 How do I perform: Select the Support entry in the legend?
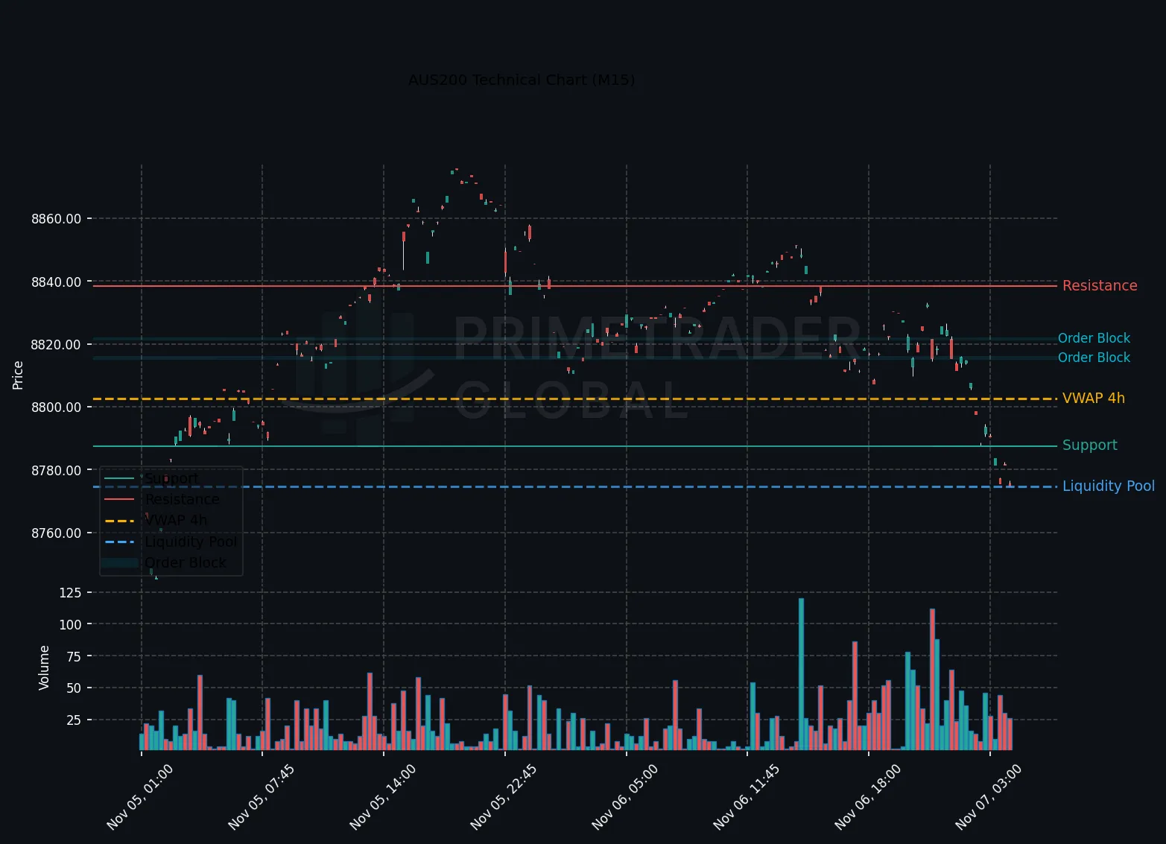click(x=171, y=478)
